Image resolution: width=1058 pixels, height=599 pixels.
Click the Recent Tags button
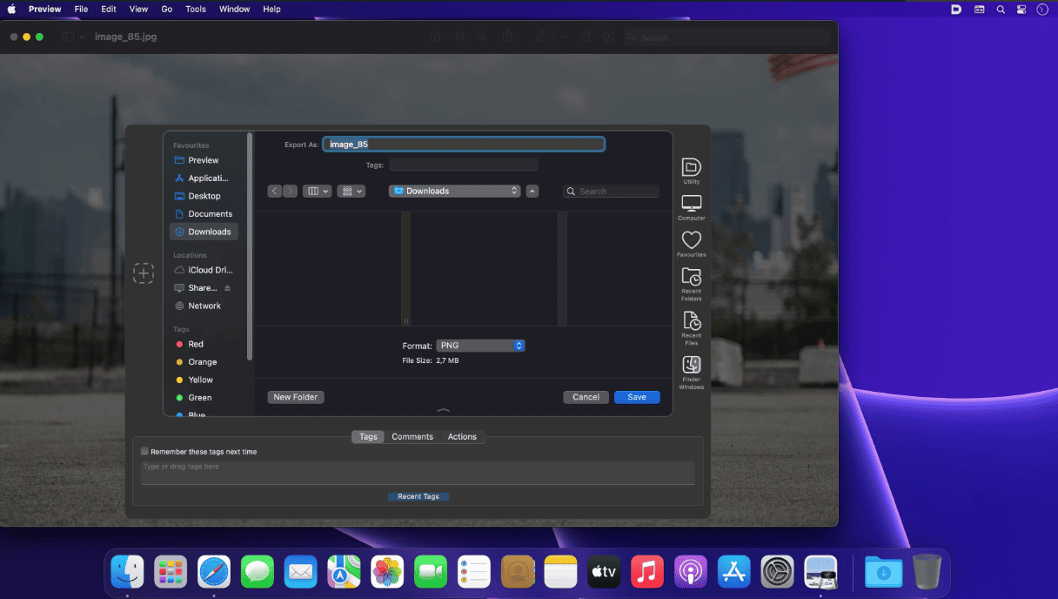[419, 496]
